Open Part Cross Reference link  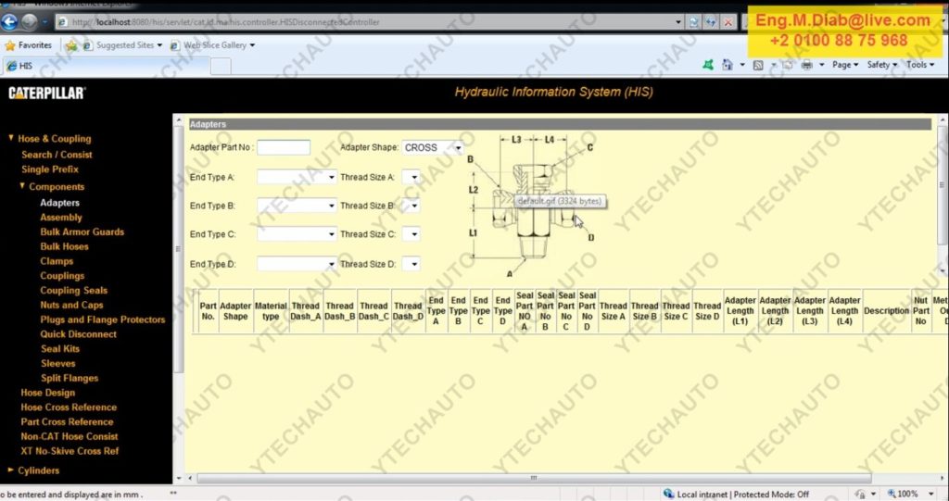coord(67,421)
